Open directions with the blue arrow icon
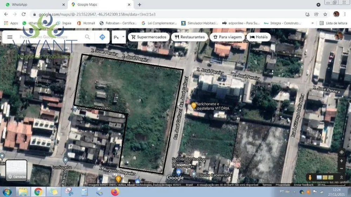351x197 pixels. click(102, 37)
